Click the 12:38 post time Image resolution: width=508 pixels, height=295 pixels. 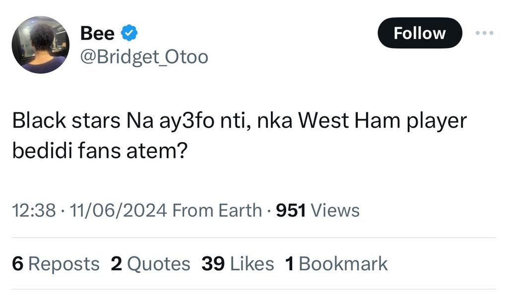[33, 210]
